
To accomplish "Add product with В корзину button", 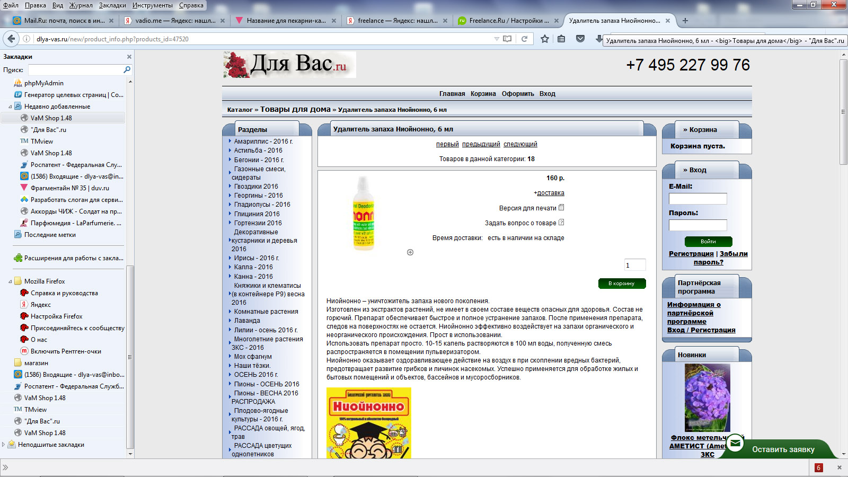I will coord(622,284).
